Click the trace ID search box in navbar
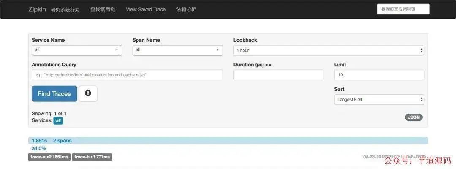The height and width of the screenshot is (169, 456). (403, 9)
